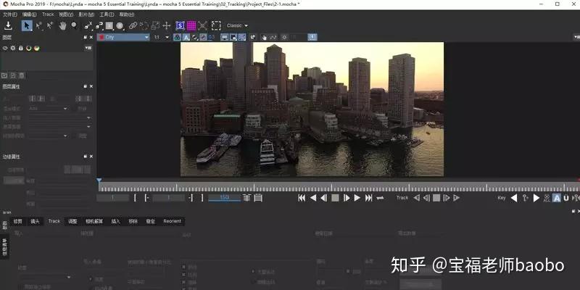Switch to the 插入 (Insert) tab

(116, 221)
